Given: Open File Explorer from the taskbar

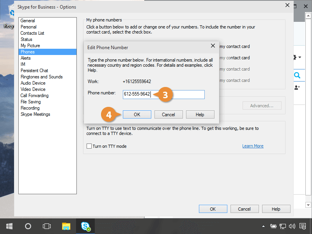Looking at the screenshot, I should point(66,226).
